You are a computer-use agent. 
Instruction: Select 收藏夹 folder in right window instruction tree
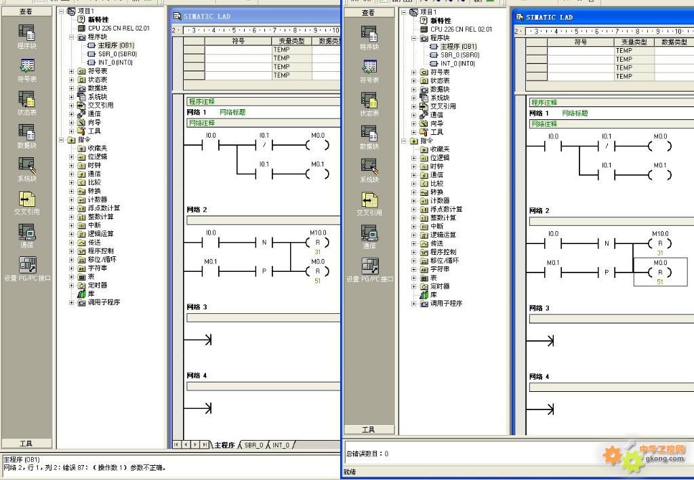[439, 149]
